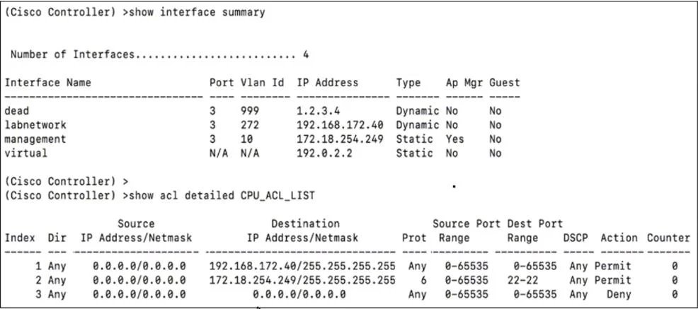Click destination 192.168.172.40/255.255.255.255 in ACL
The height and width of the screenshot is (309, 698).
[302, 267]
